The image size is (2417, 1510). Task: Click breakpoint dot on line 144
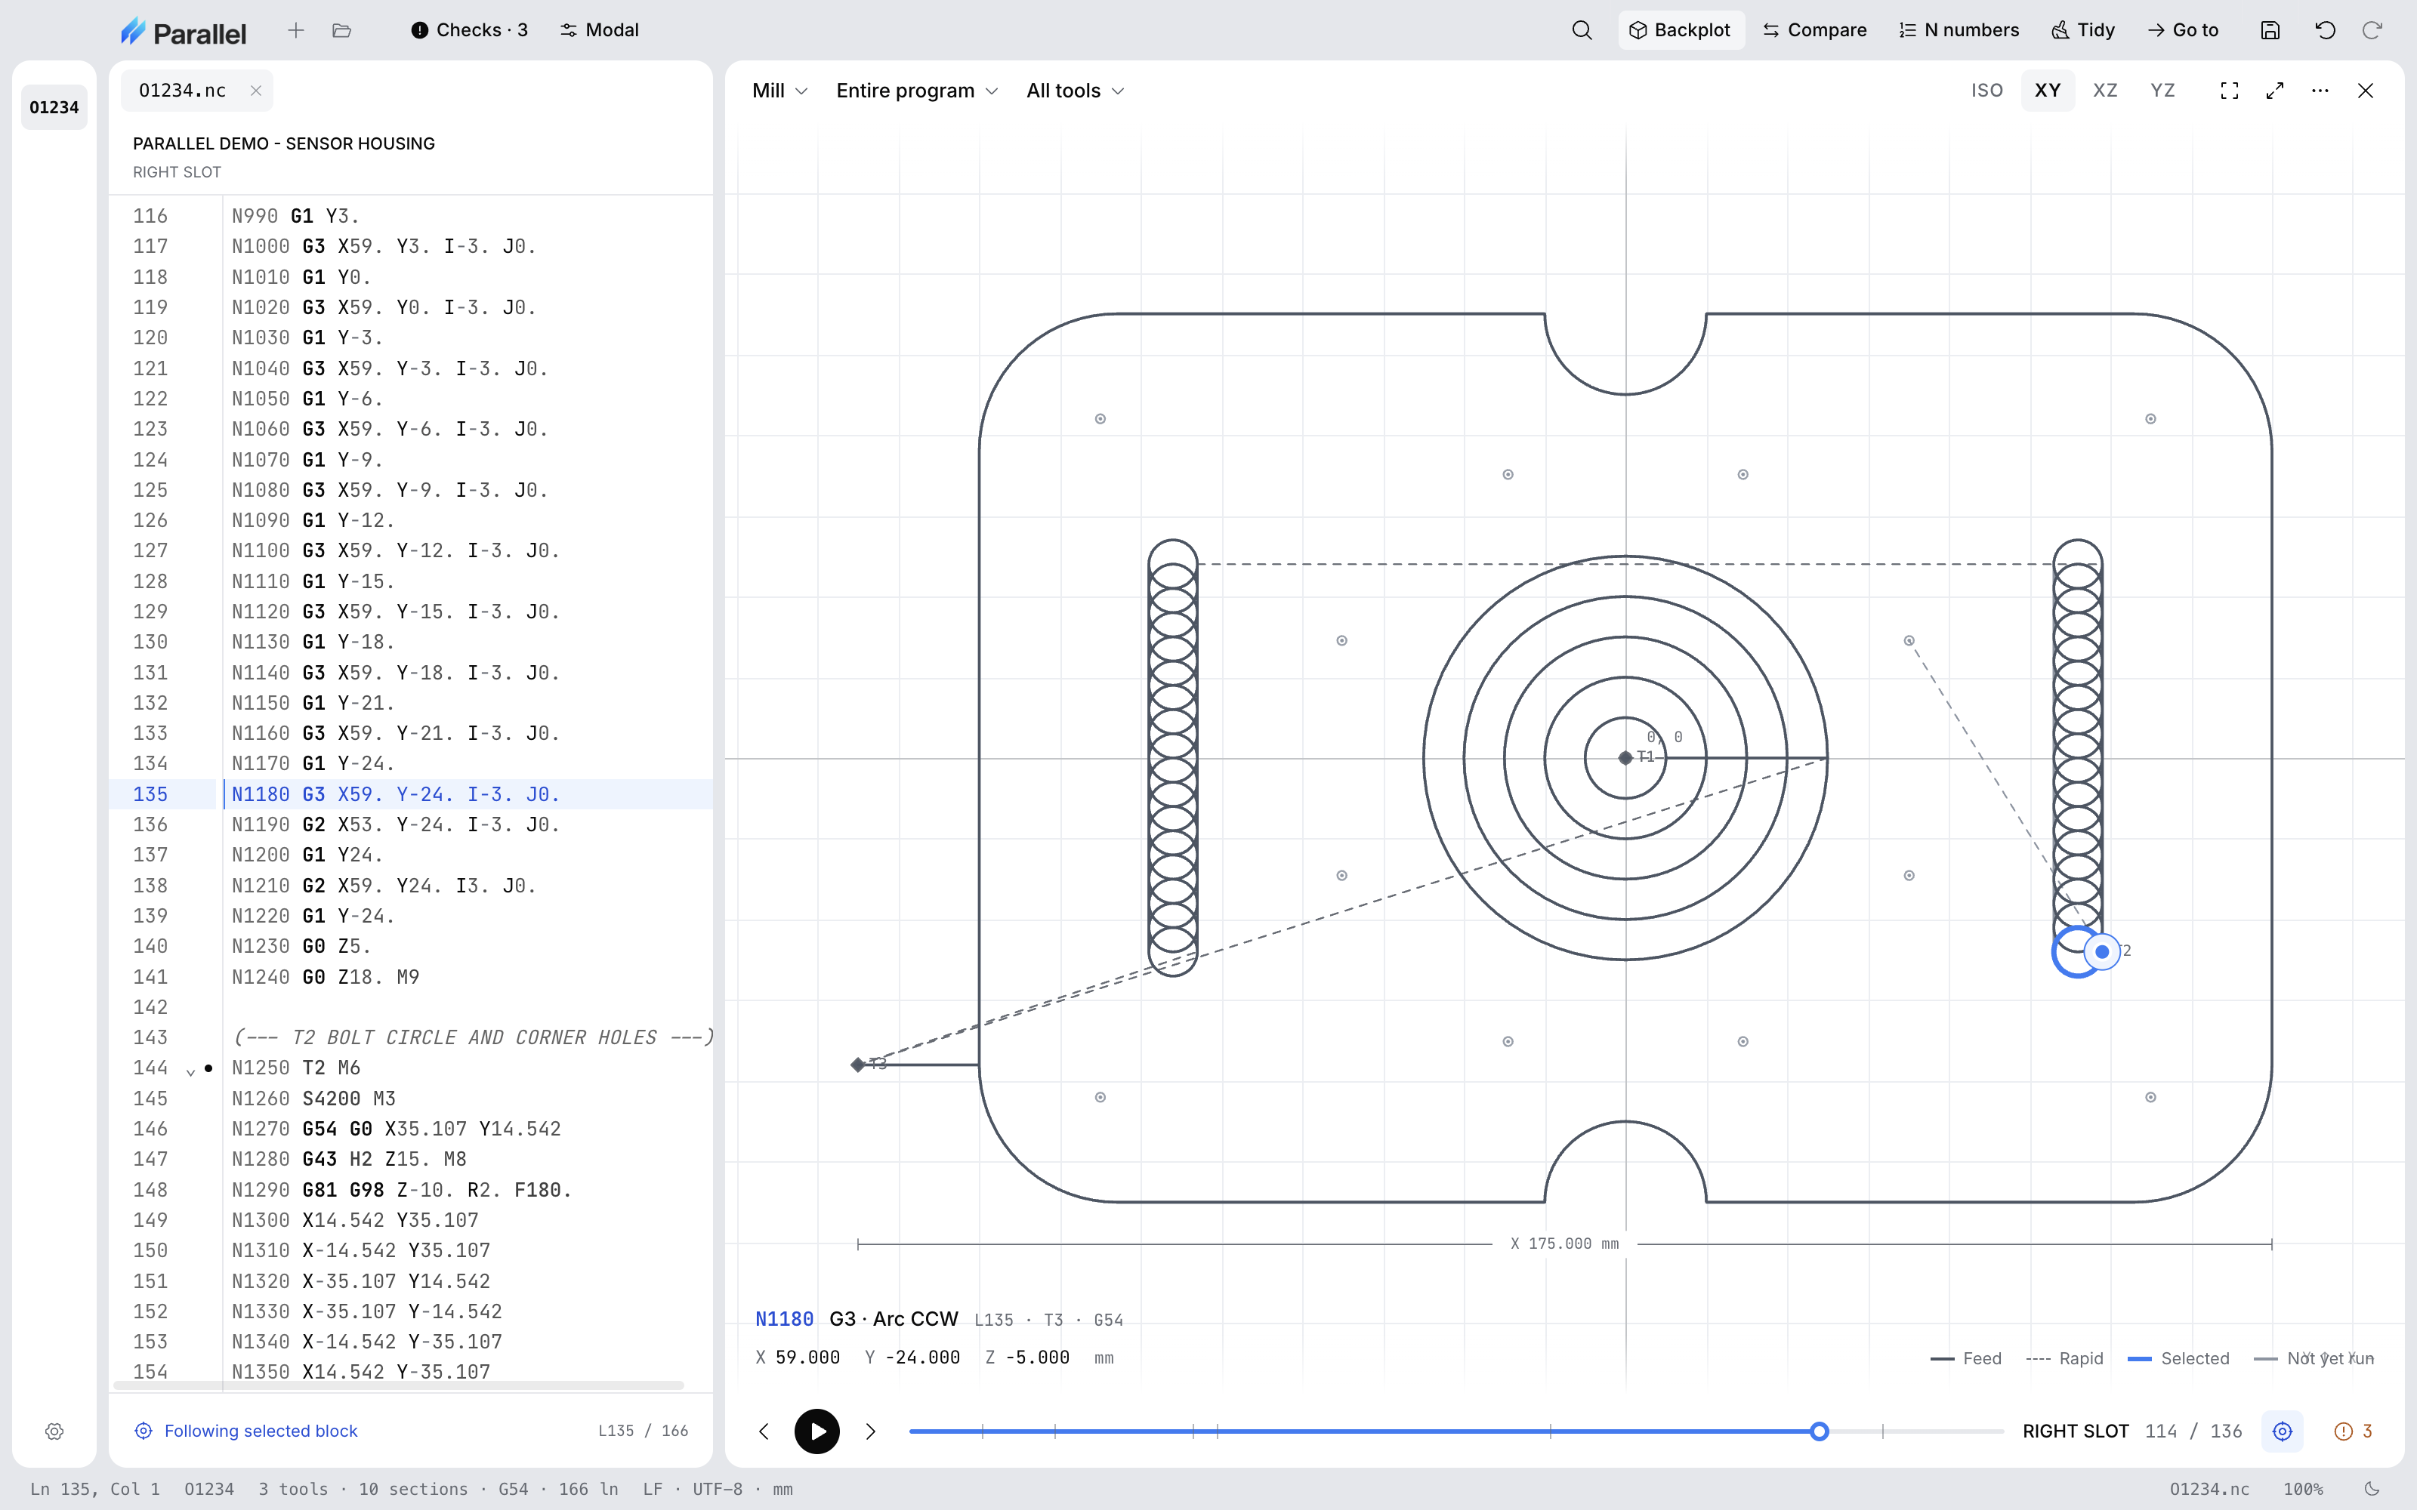pyautogui.click(x=208, y=1068)
